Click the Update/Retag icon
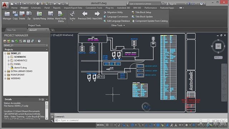229x129 pixels. (39, 15)
